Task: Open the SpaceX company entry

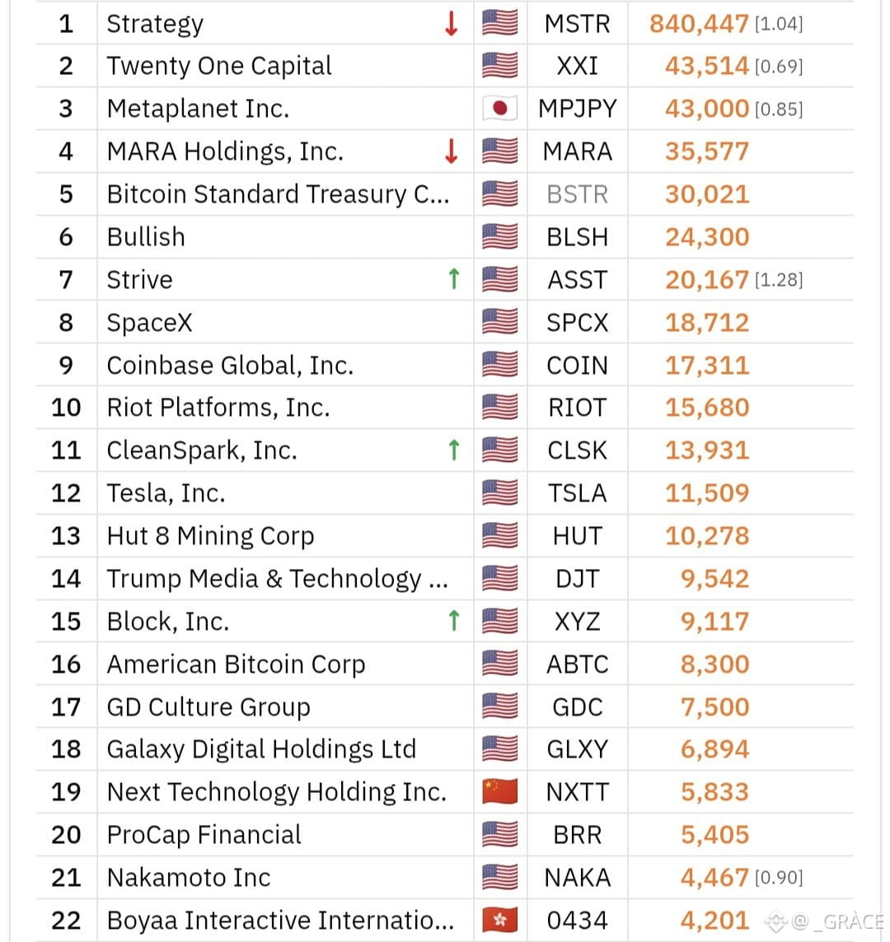Action: click(149, 323)
